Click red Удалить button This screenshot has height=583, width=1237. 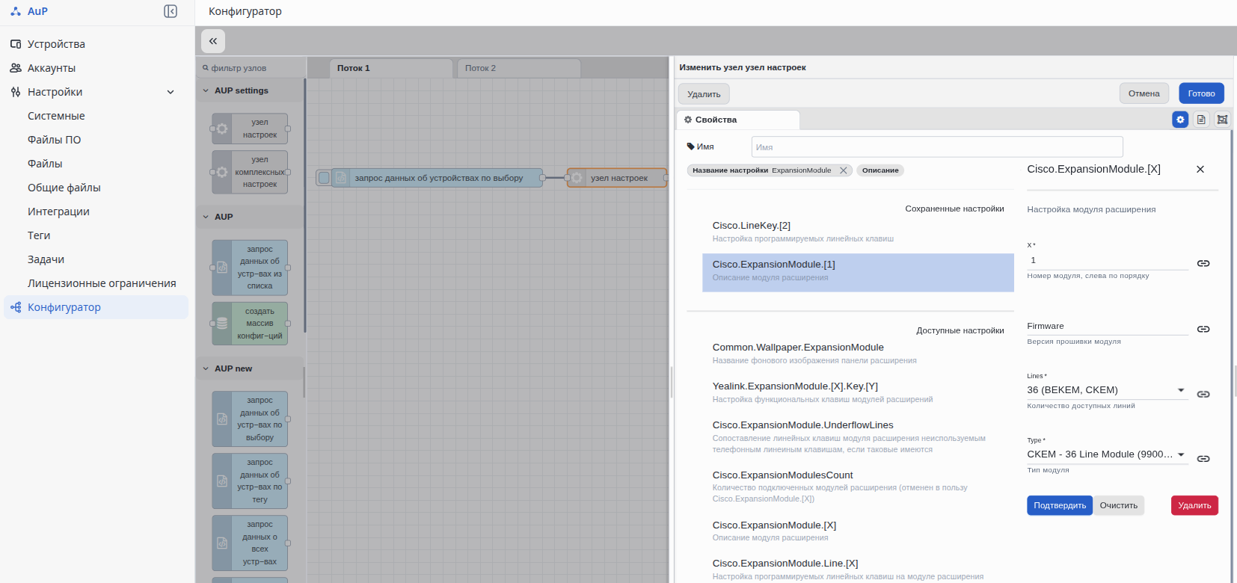coord(1194,505)
